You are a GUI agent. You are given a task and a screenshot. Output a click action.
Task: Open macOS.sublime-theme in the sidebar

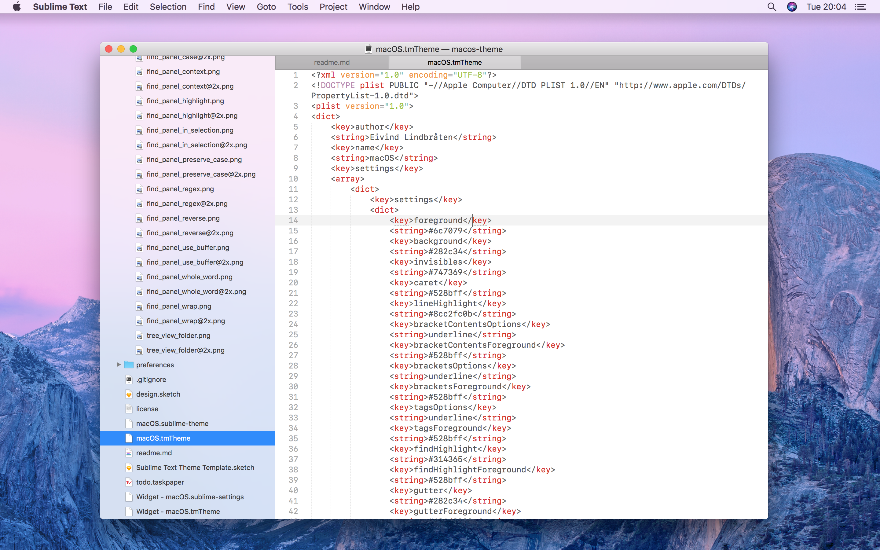tap(172, 424)
